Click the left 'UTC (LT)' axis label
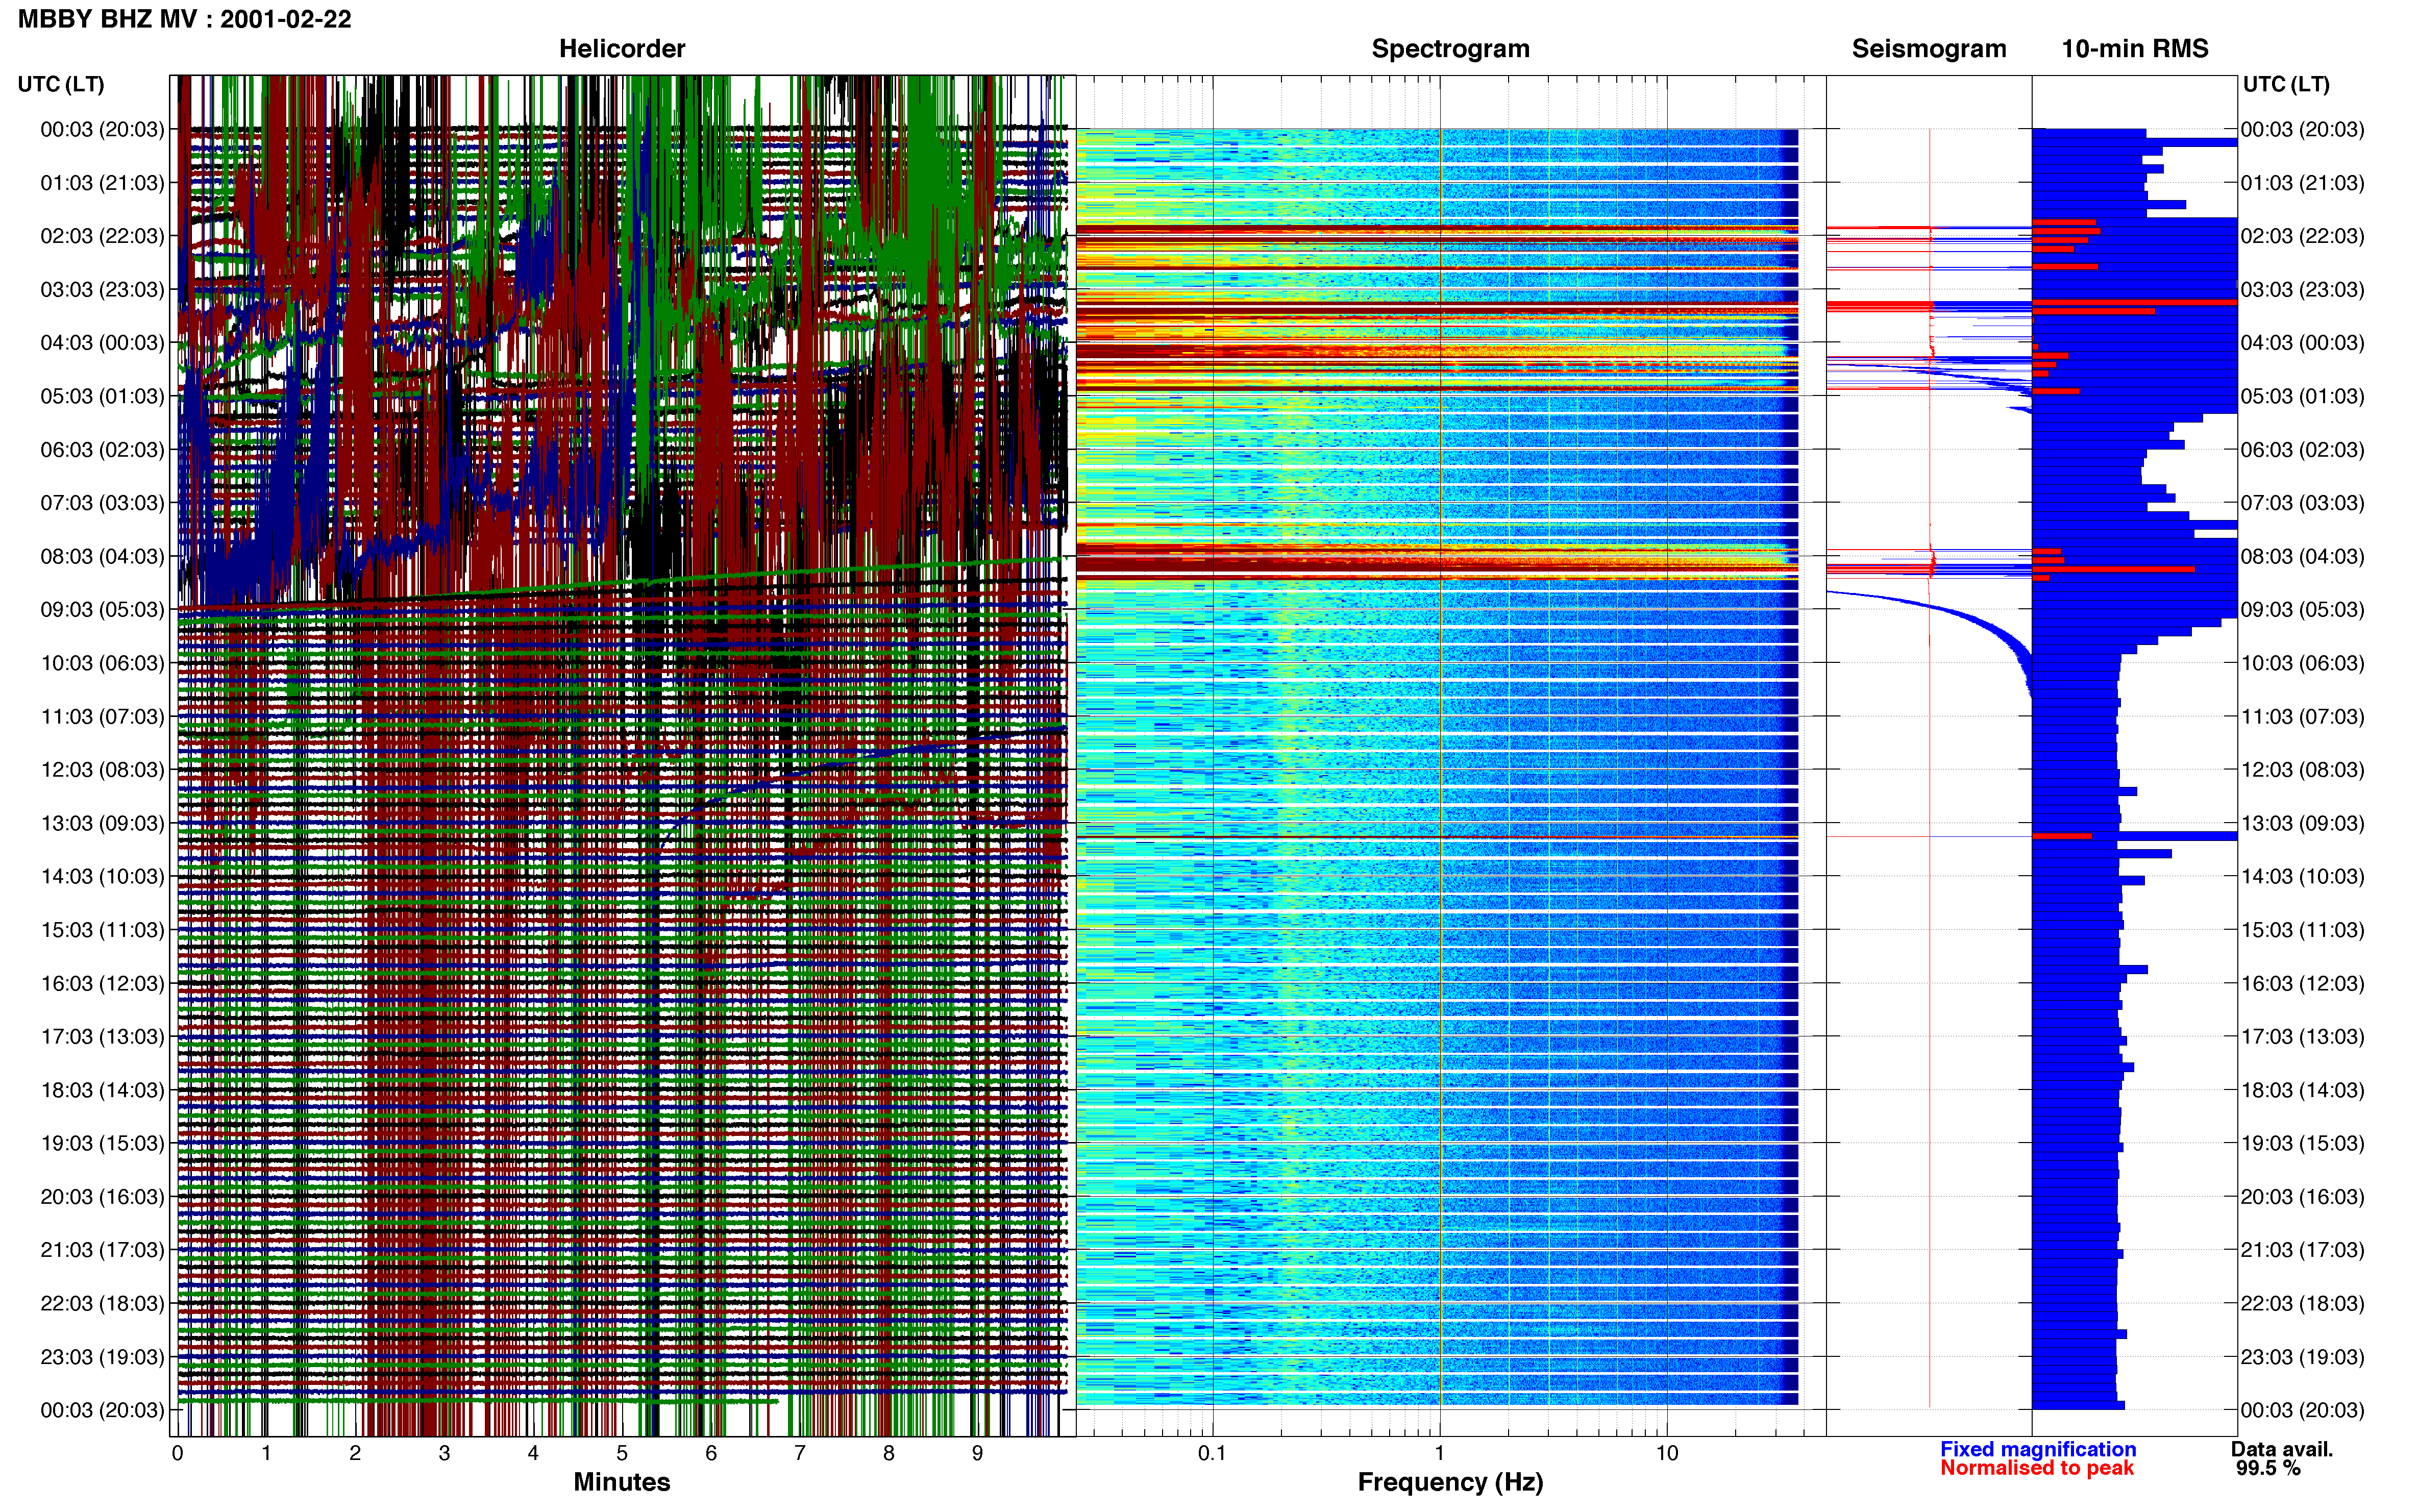 click(61, 84)
